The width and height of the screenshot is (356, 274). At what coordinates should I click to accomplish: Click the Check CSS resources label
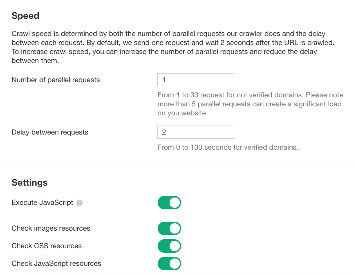46,246
